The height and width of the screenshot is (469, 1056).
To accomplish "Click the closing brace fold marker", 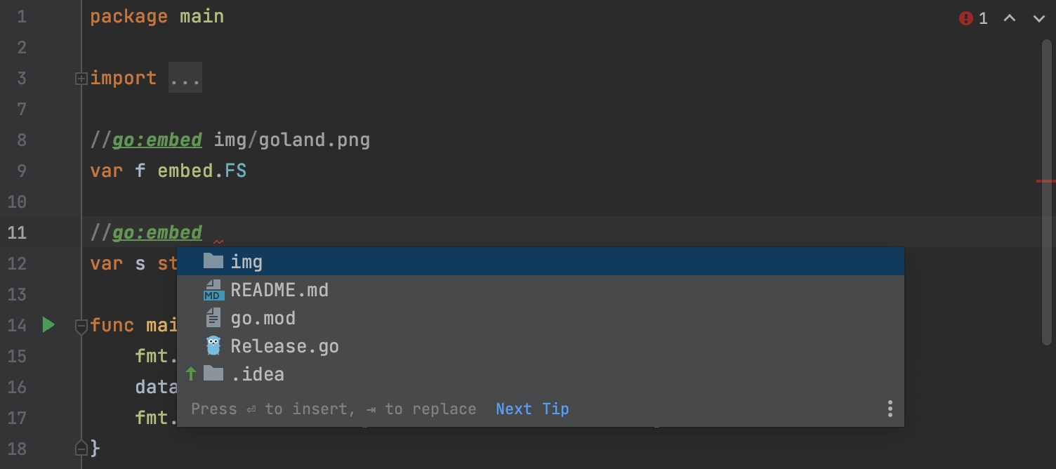I will [81, 448].
